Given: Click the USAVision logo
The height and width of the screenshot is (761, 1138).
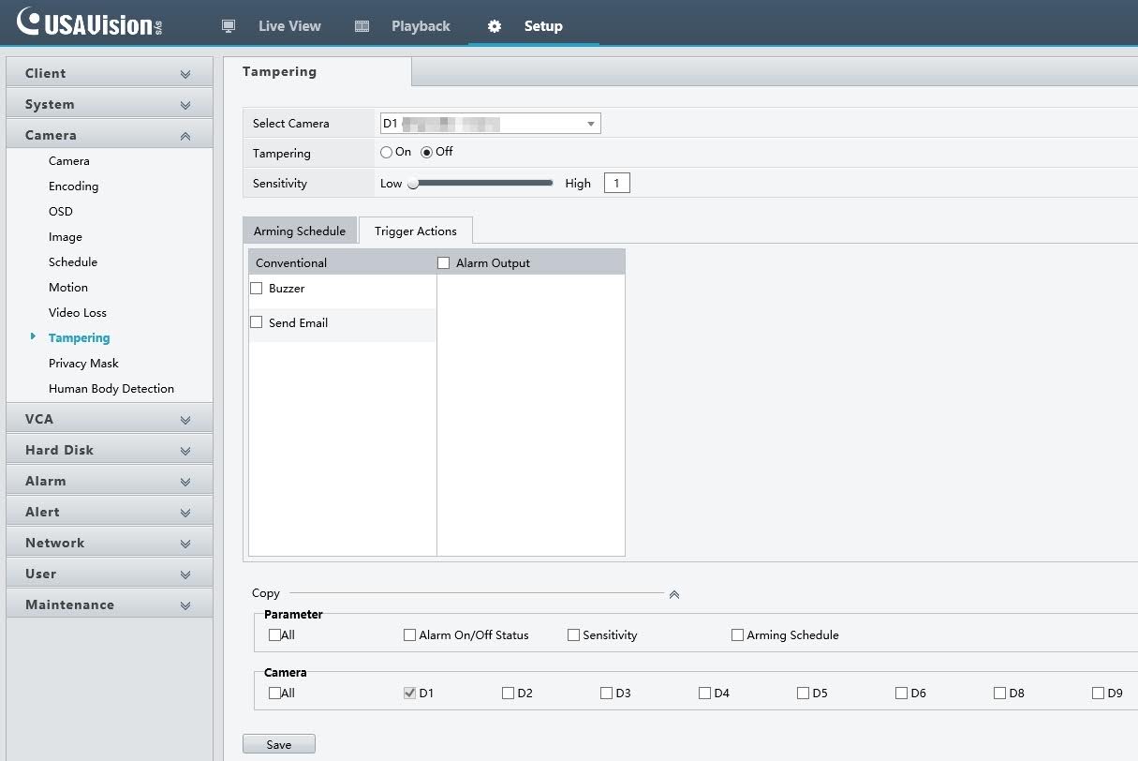Looking at the screenshot, I should [90, 22].
